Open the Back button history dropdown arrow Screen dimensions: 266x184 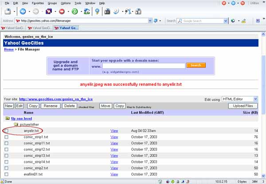click(29, 11)
